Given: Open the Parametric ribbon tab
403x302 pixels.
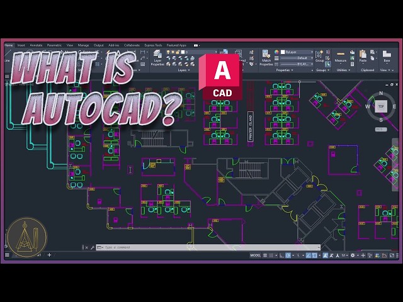Looking at the screenshot, I should 54,45.
